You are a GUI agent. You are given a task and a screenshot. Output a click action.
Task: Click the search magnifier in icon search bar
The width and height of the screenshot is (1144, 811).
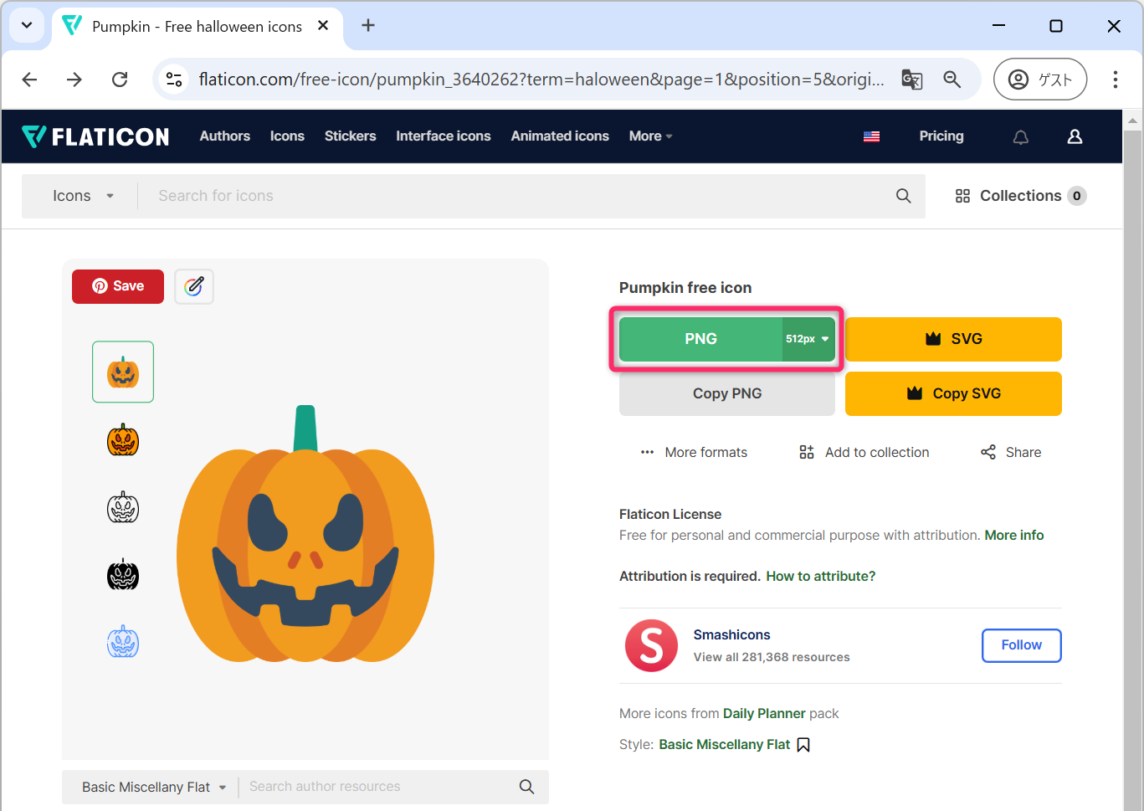903,196
